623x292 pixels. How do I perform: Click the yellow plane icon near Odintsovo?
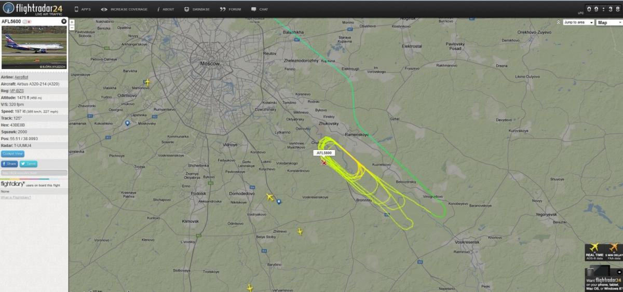point(147,82)
